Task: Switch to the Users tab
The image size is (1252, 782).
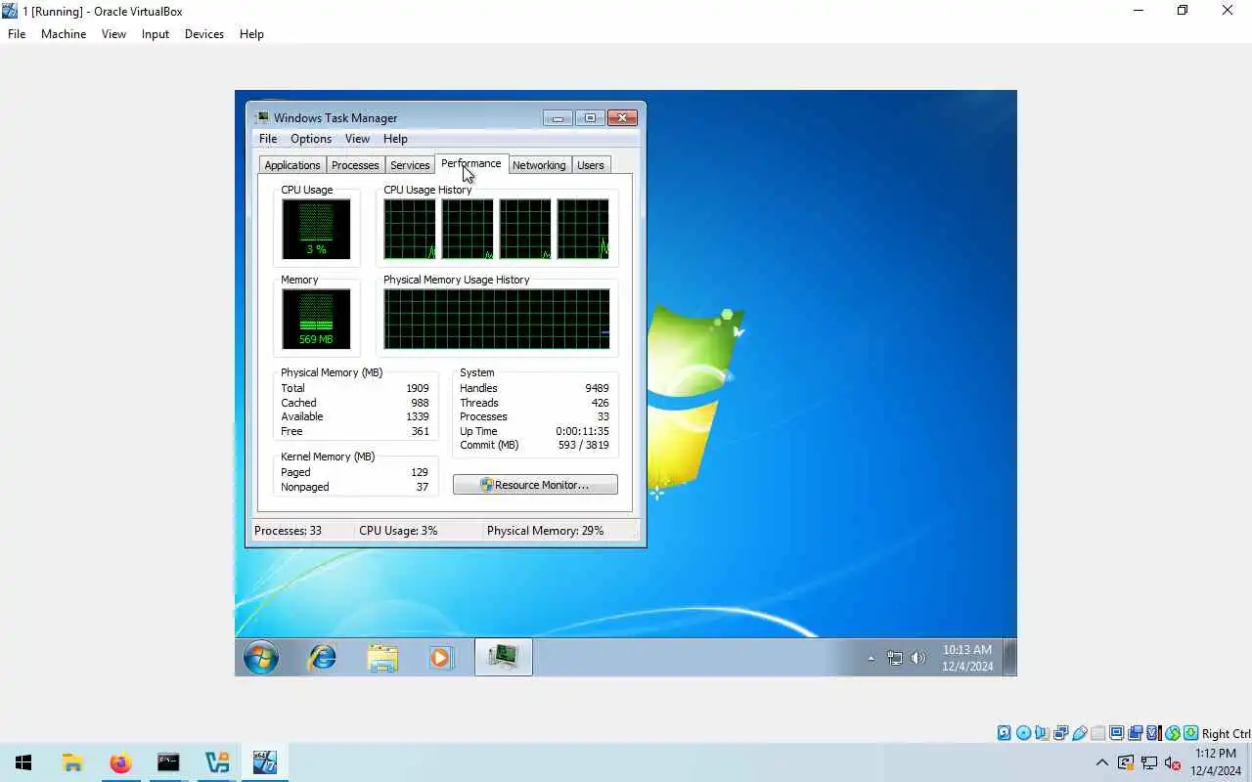Action: pyautogui.click(x=591, y=165)
